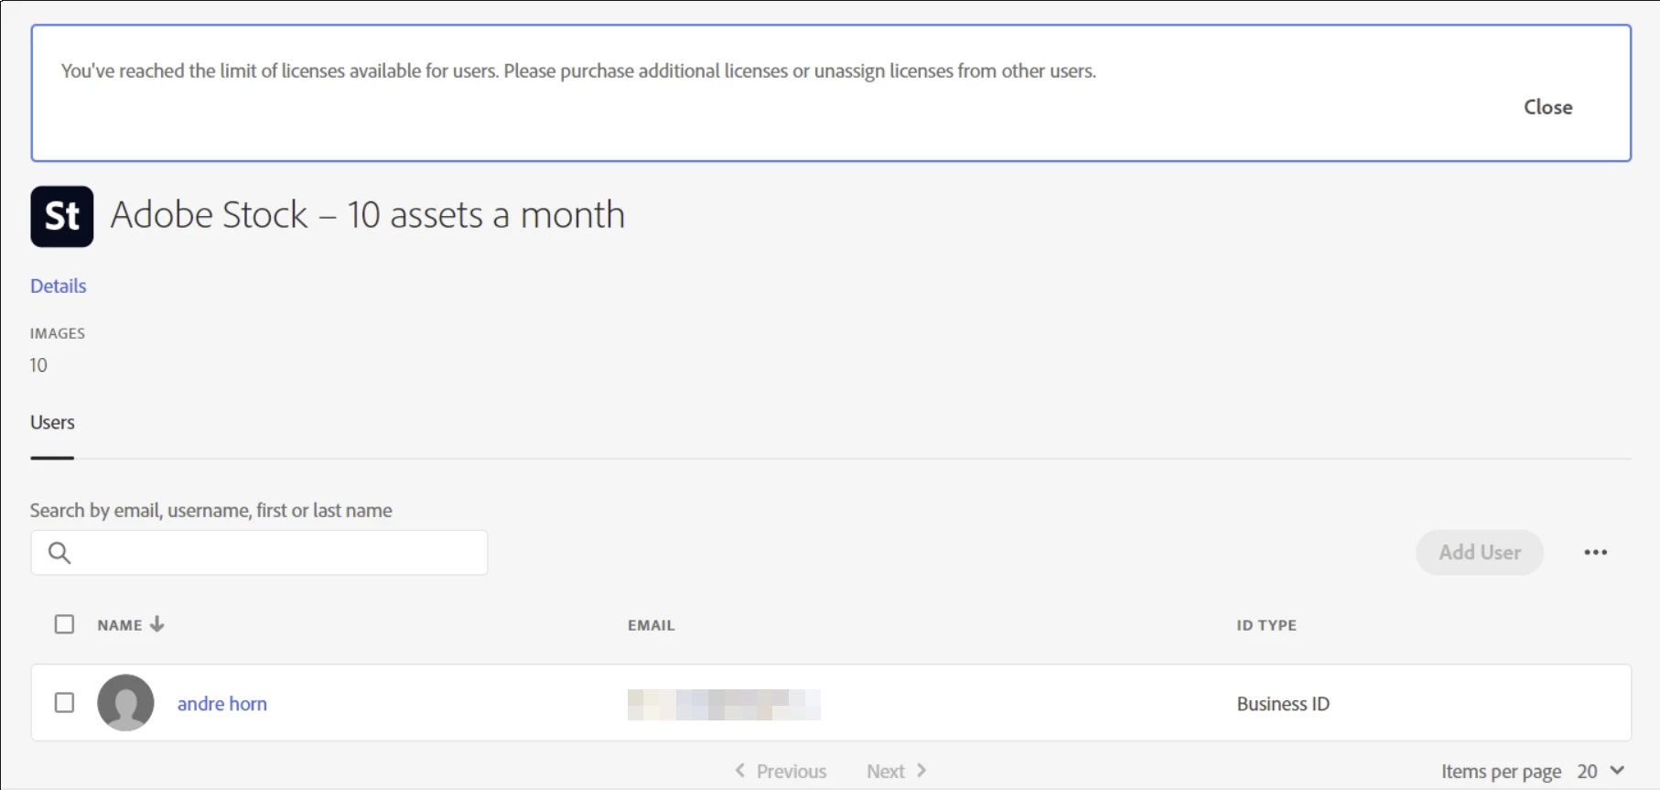Close the license limit notification
This screenshot has height=790, width=1660.
coord(1547,107)
